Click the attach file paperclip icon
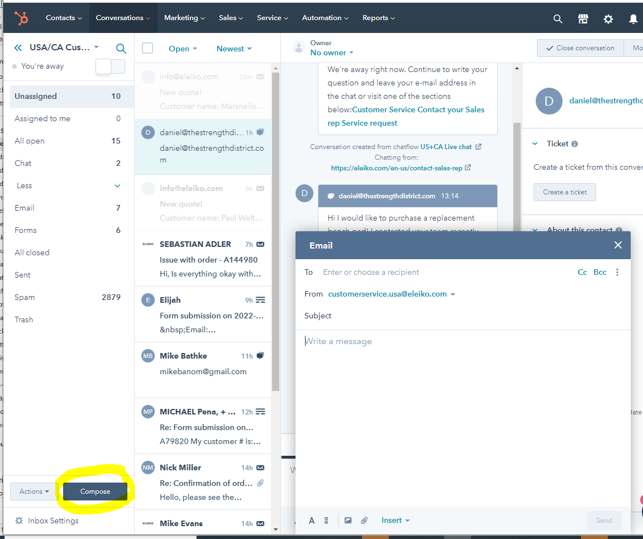The image size is (643, 539). (364, 521)
